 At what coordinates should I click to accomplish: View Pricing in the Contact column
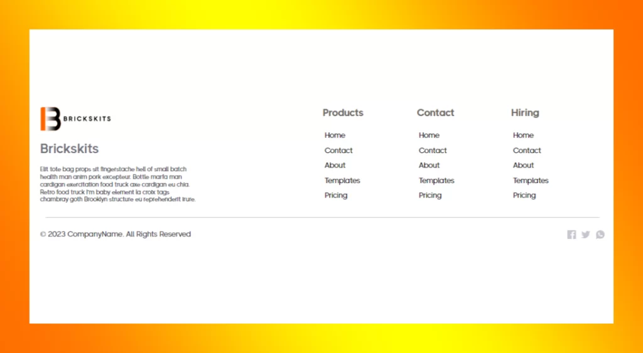(430, 196)
